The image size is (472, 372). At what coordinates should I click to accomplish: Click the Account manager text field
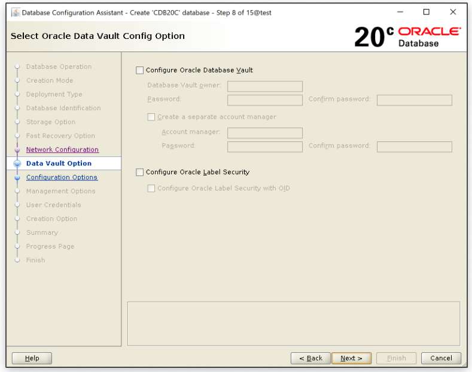[x=264, y=133]
